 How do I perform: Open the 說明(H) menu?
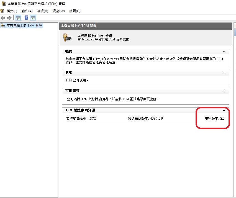(75, 11)
